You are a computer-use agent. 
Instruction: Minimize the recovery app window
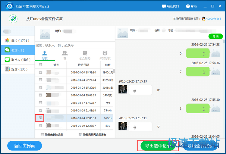(x=205, y=6)
